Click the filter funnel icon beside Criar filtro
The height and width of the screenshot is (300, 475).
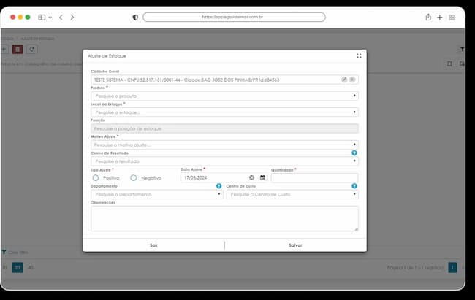point(4,252)
